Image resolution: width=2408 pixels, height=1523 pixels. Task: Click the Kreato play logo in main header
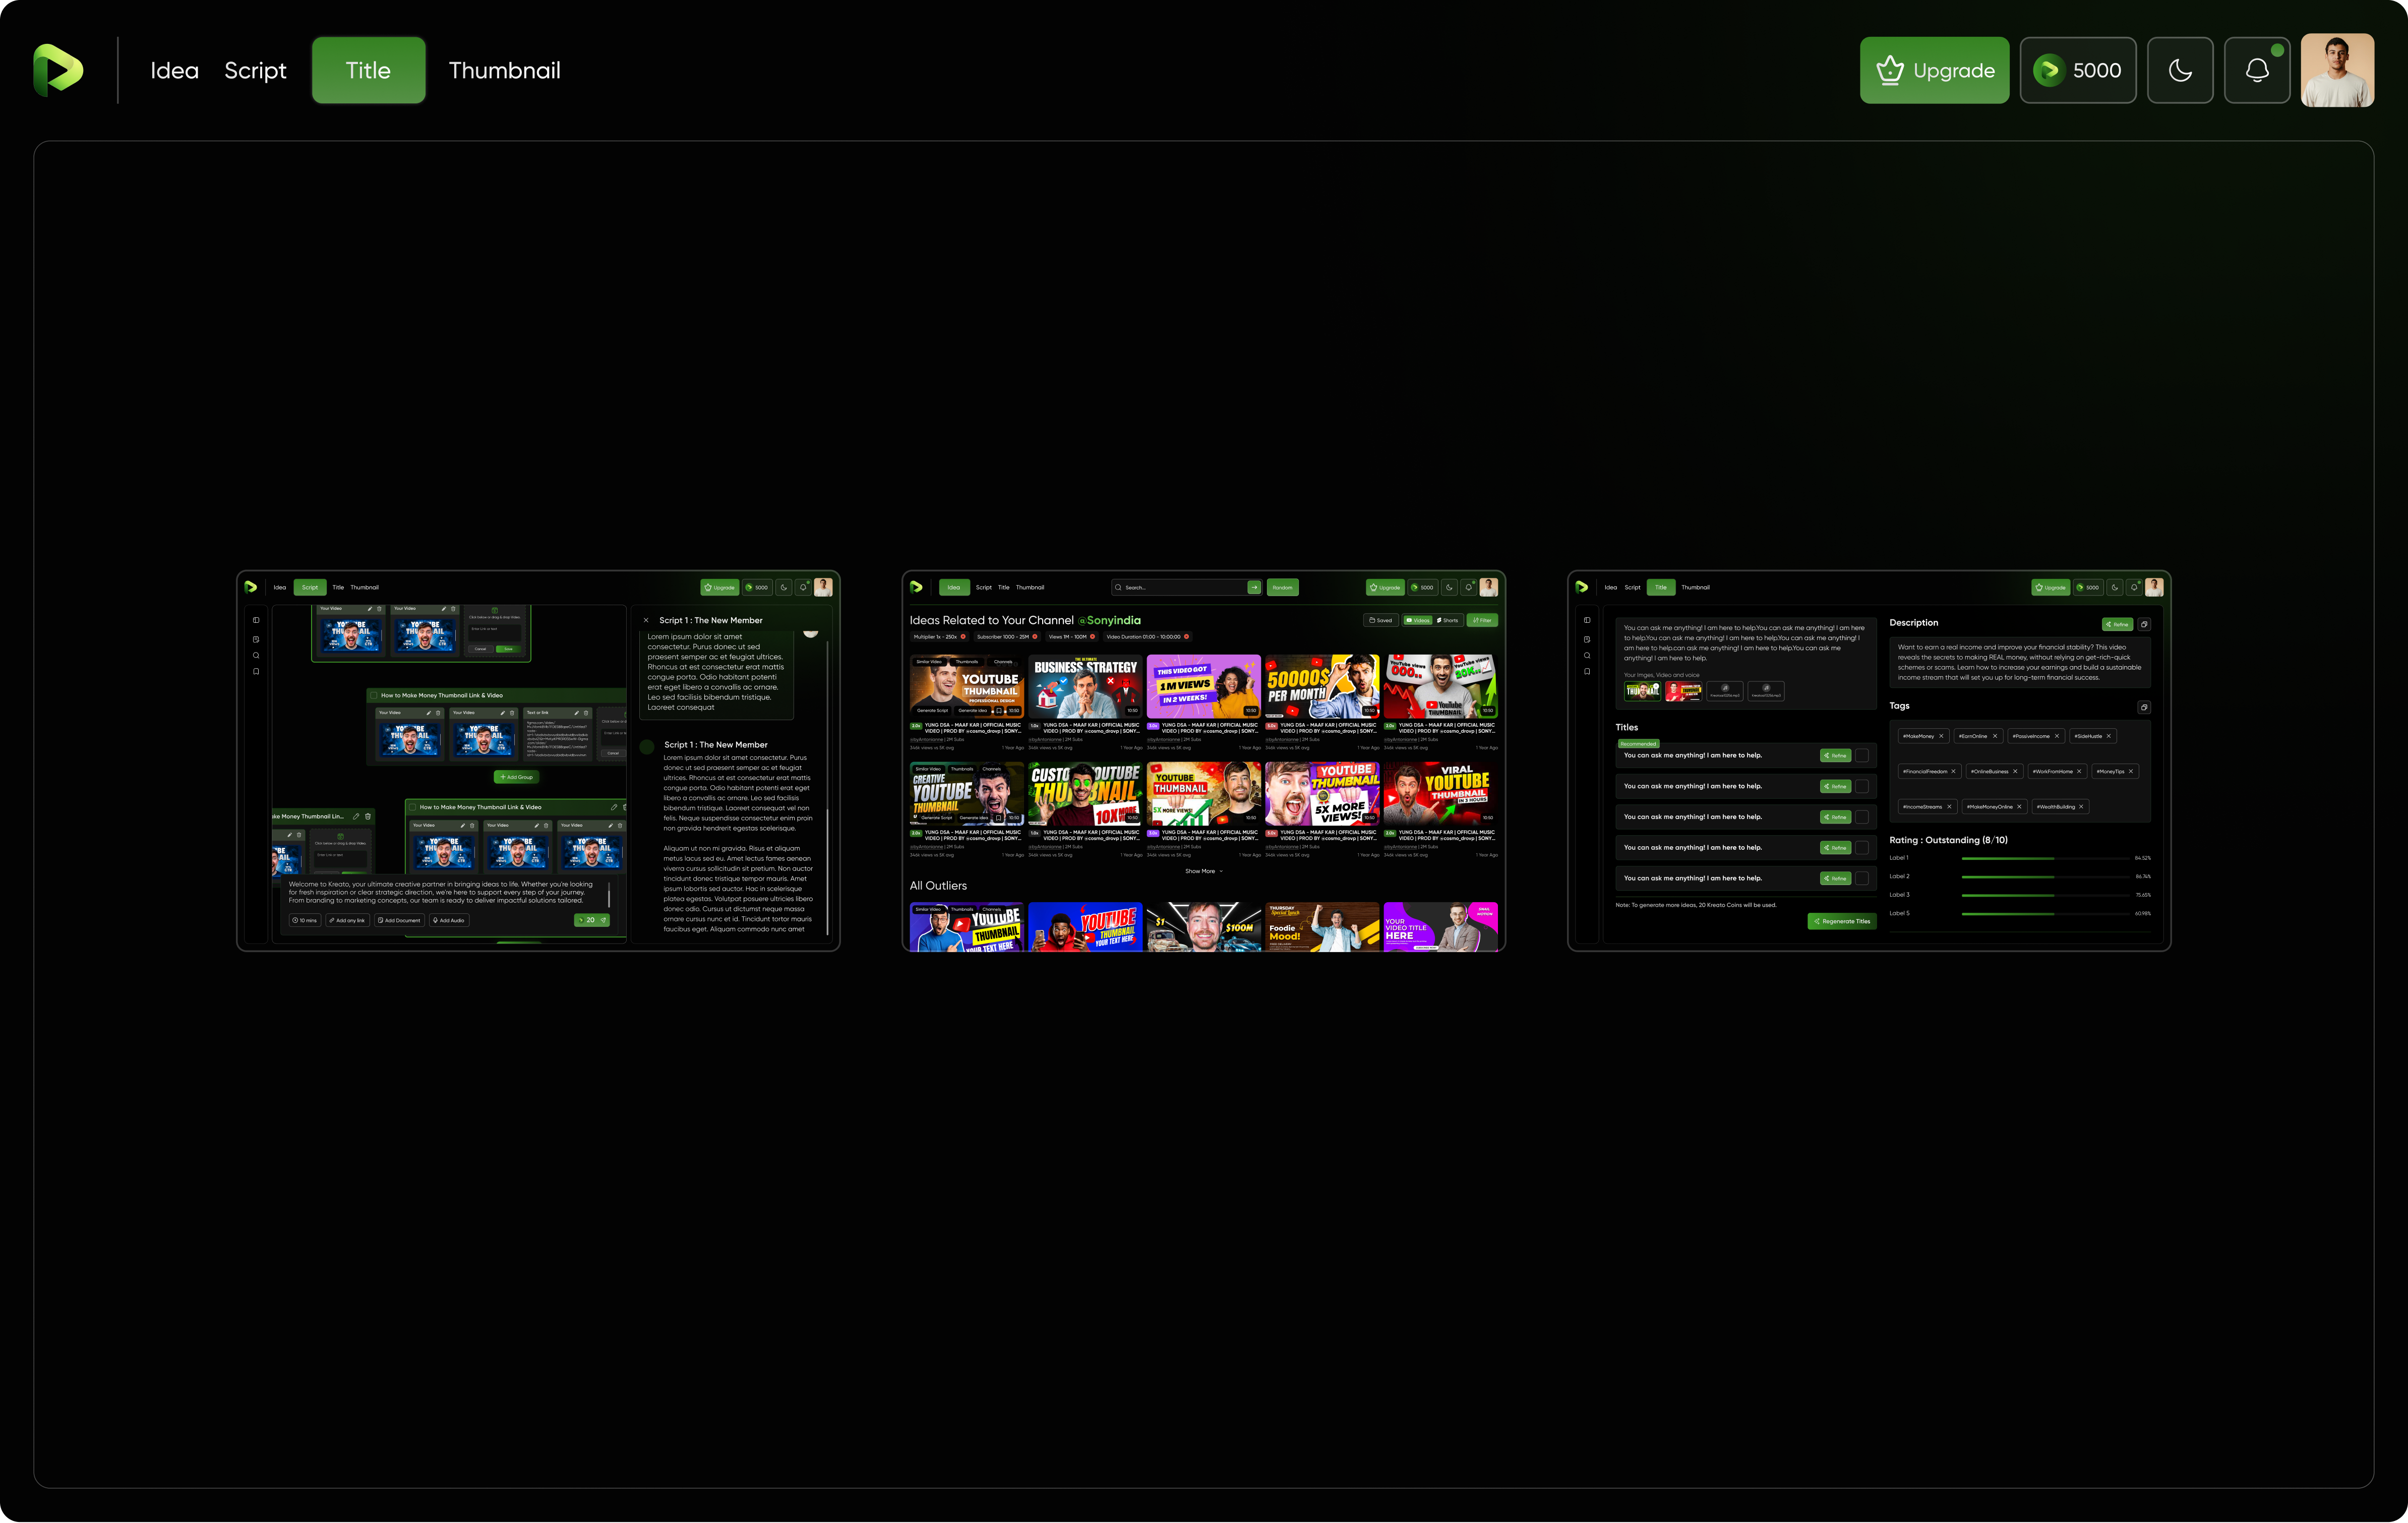(x=58, y=70)
